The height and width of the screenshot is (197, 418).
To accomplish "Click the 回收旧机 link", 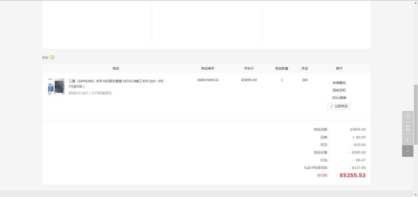I will pyautogui.click(x=339, y=90).
